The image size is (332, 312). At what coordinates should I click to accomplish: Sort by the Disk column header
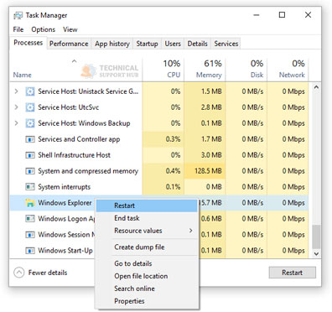(x=246, y=70)
